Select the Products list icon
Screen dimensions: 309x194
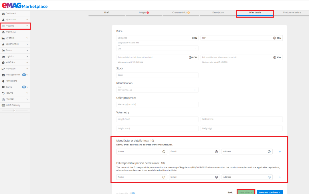3,26
